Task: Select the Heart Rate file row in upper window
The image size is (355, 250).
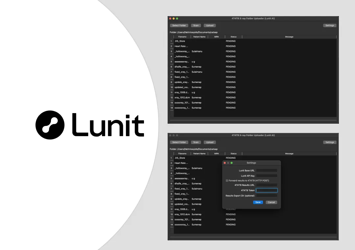Action: [253, 46]
